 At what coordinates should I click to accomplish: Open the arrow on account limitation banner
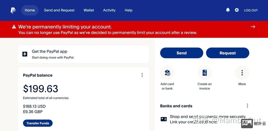click(253, 27)
